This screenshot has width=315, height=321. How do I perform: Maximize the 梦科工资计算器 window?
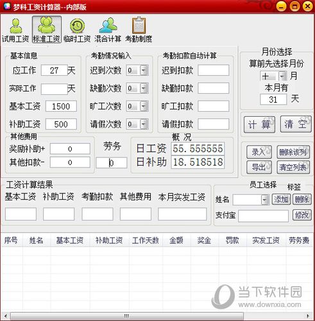pos(294,6)
